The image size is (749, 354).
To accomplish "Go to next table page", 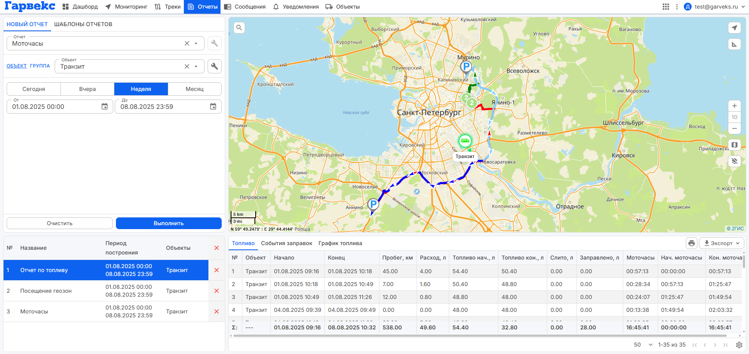I will click(715, 345).
